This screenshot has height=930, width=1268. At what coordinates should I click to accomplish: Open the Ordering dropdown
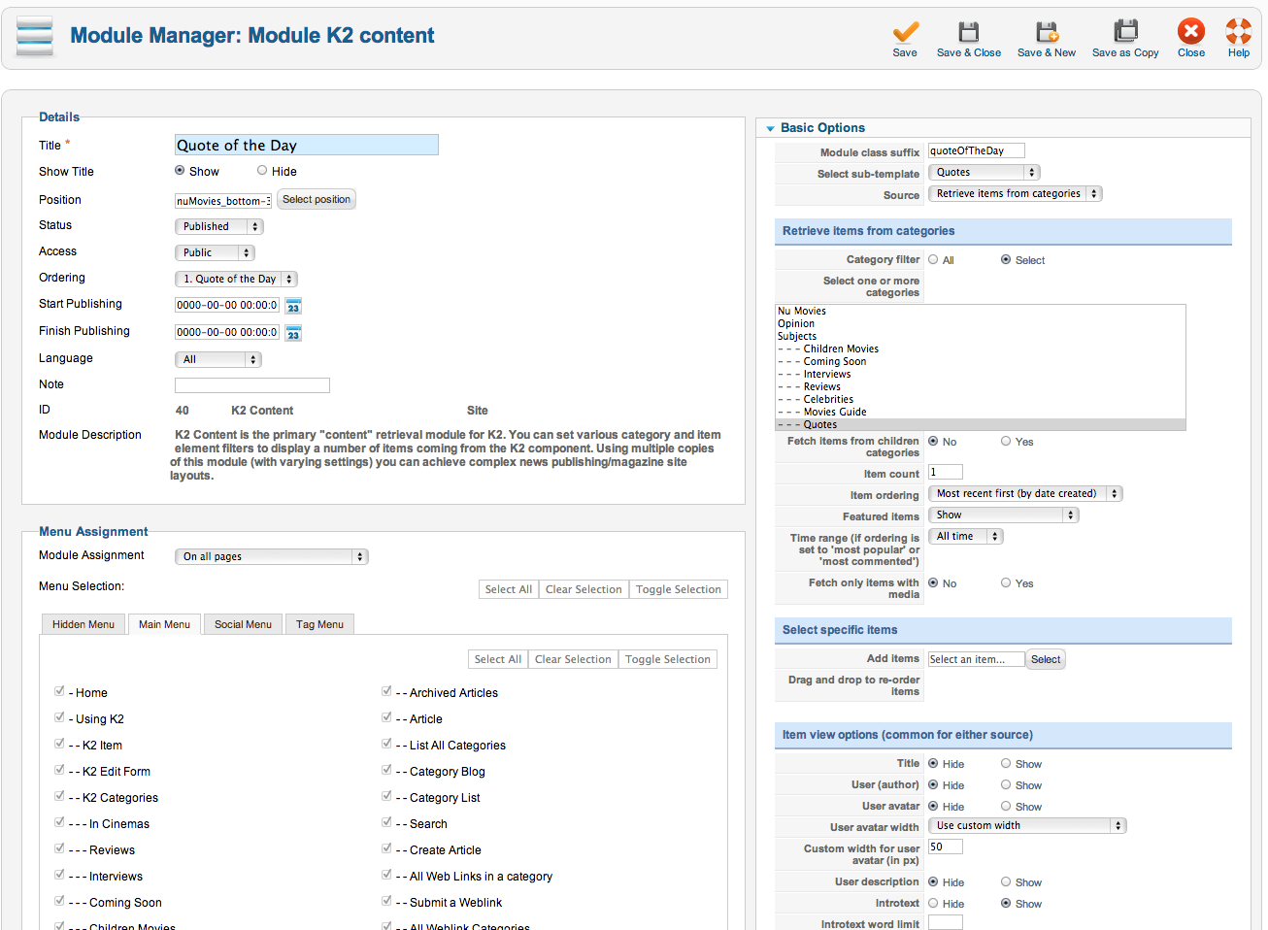236,279
